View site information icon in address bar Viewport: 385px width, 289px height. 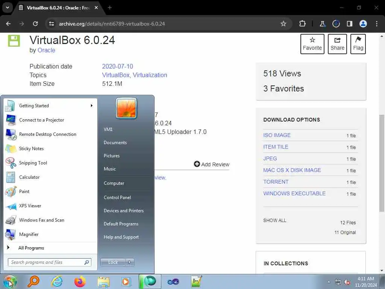(51, 24)
